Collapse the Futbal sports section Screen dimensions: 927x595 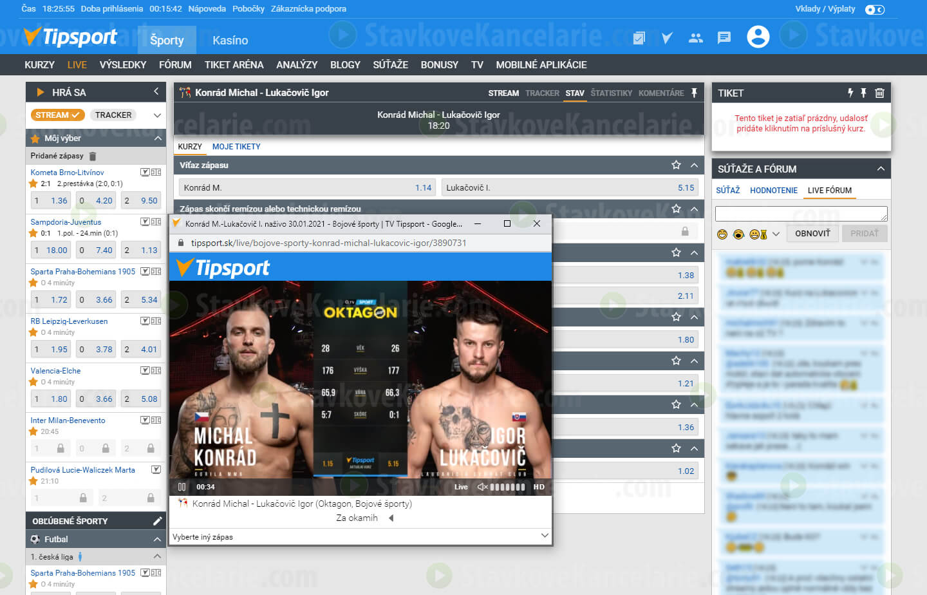click(x=157, y=539)
